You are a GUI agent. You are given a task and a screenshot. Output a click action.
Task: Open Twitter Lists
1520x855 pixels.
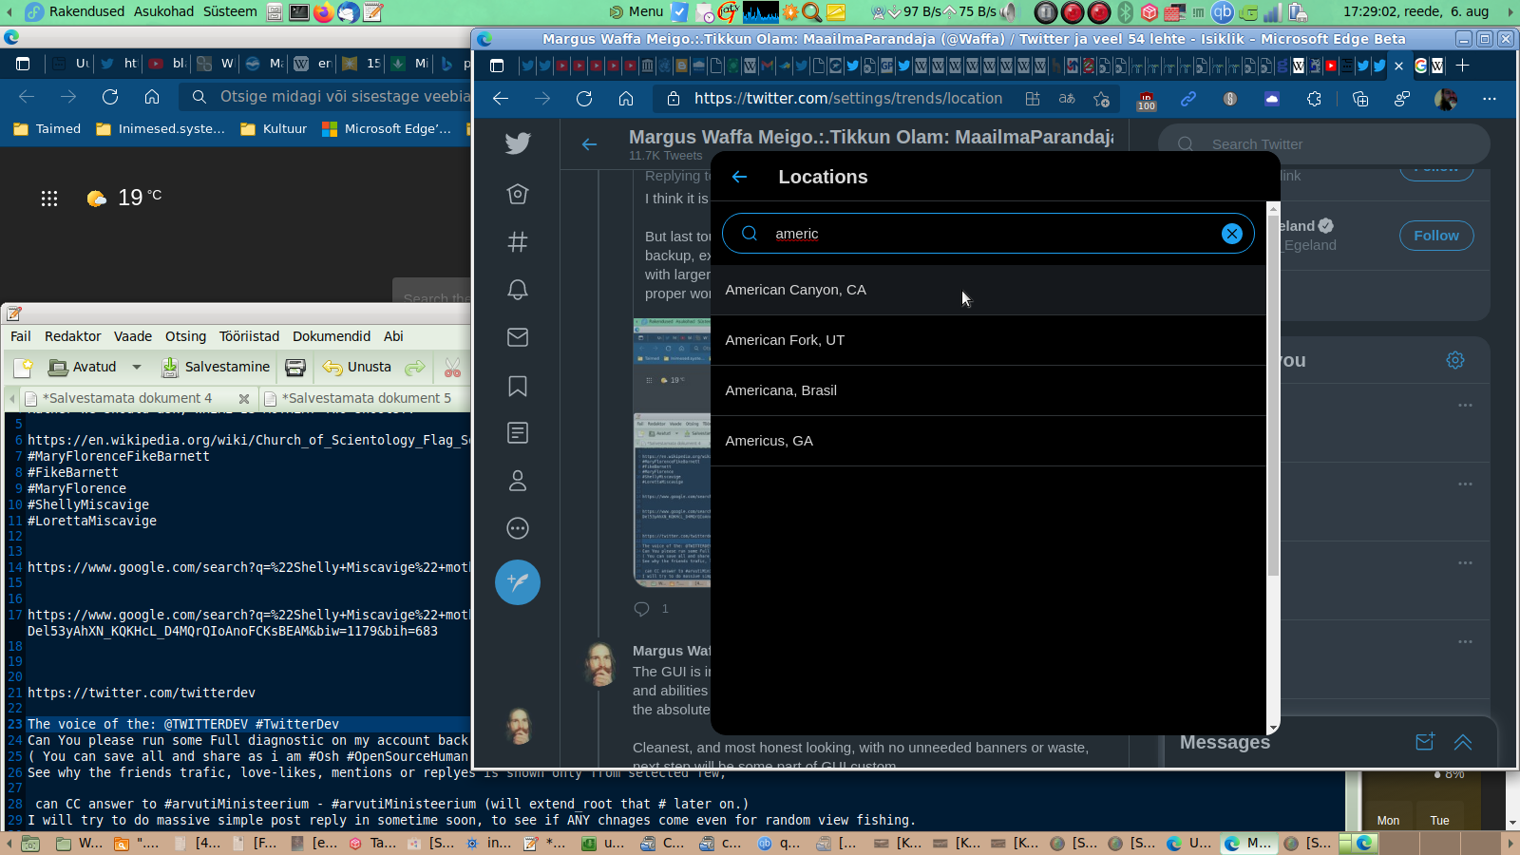(x=518, y=433)
